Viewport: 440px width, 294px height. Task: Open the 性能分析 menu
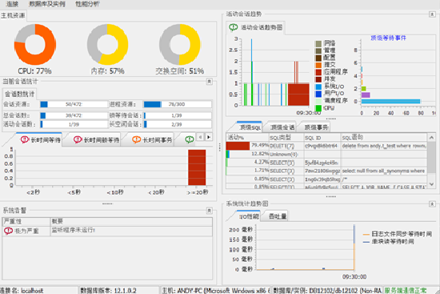tap(87, 4)
